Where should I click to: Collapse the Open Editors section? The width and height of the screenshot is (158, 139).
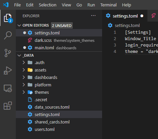point(19,25)
